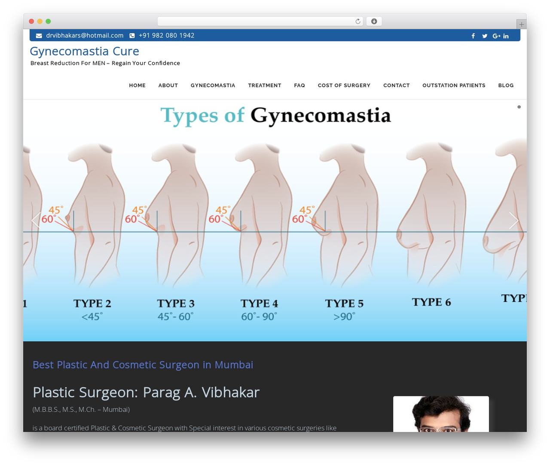Open the Cost of Surgery page
The height and width of the screenshot is (465, 550).
[344, 85]
